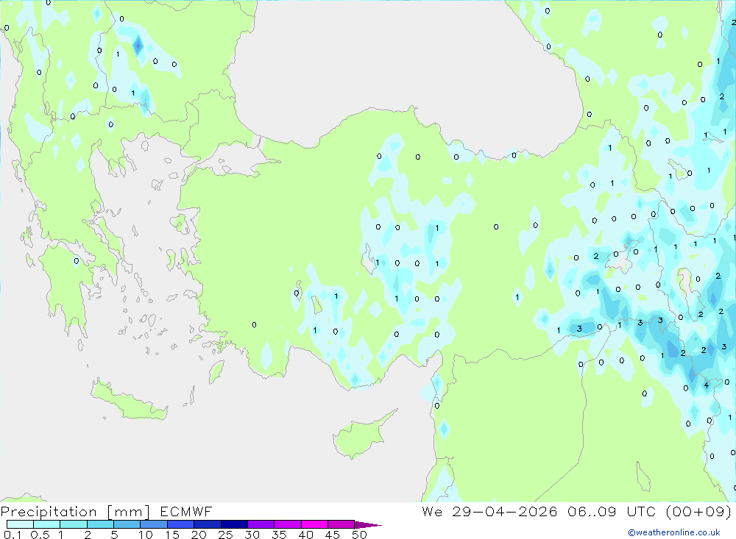
Task: Select the 2–5 mm legend color box
Action: (x=100, y=524)
